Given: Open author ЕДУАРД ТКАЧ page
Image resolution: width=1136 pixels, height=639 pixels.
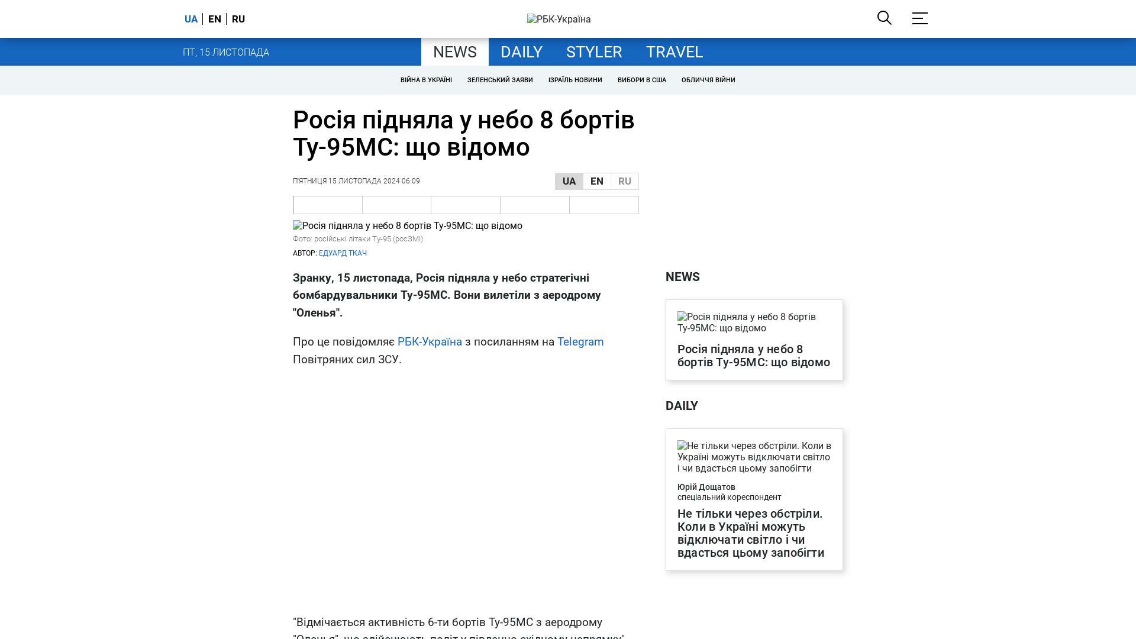Looking at the screenshot, I should tap(343, 253).
